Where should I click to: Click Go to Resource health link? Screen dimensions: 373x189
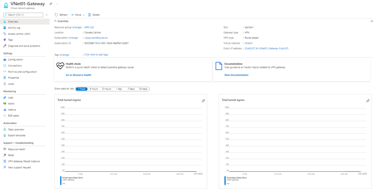pyautogui.click(x=78, y=75)
